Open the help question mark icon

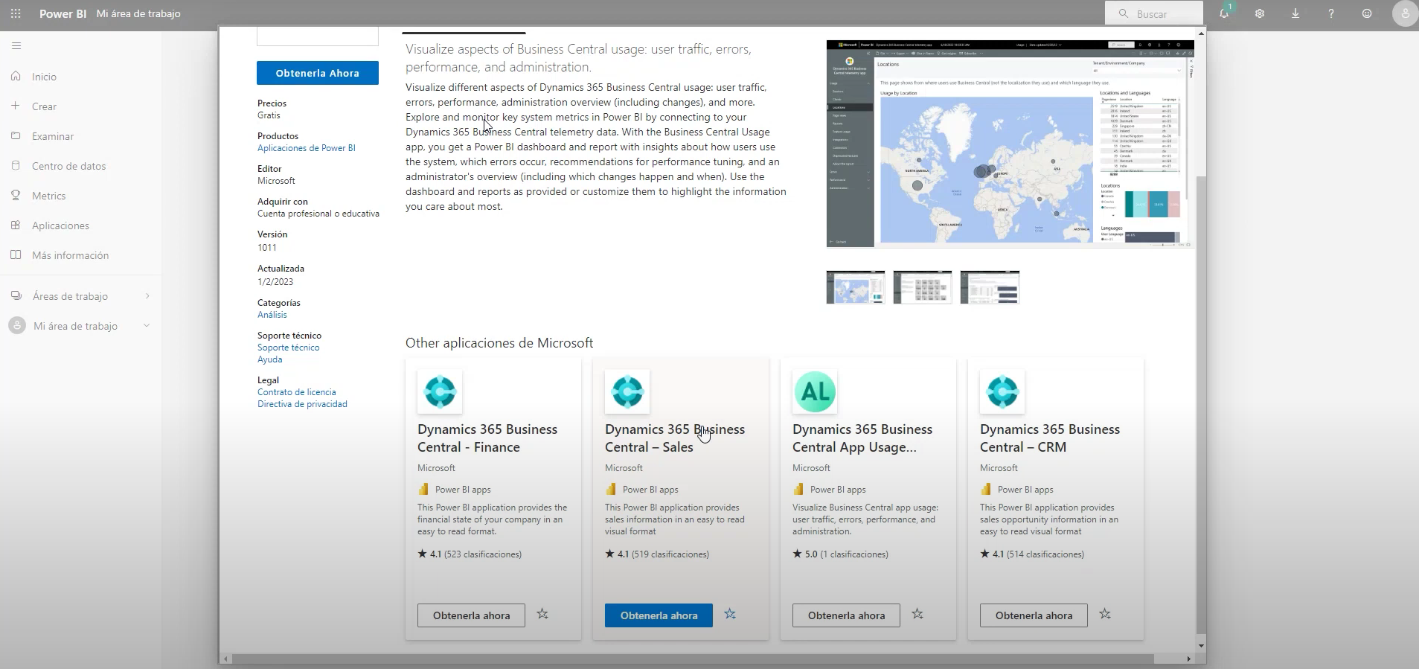coord(1331,13)
